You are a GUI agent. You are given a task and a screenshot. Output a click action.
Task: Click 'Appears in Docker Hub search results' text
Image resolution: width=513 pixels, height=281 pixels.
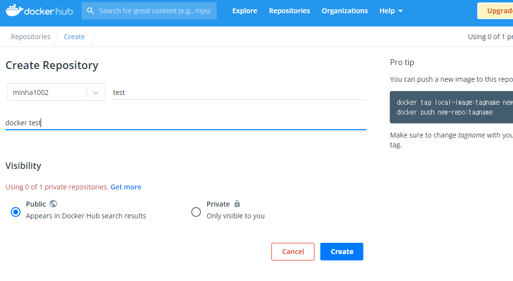[86, 216]
